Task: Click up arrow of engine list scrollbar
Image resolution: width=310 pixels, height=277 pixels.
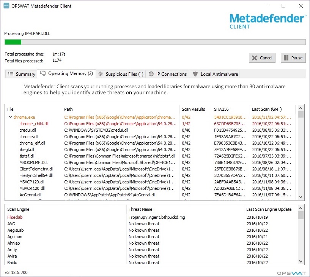Action: [x=301, y=208]
